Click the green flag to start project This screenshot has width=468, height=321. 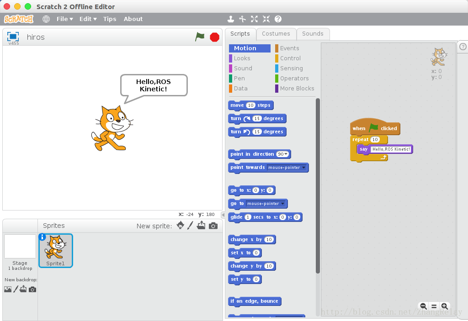click(200, 37)
